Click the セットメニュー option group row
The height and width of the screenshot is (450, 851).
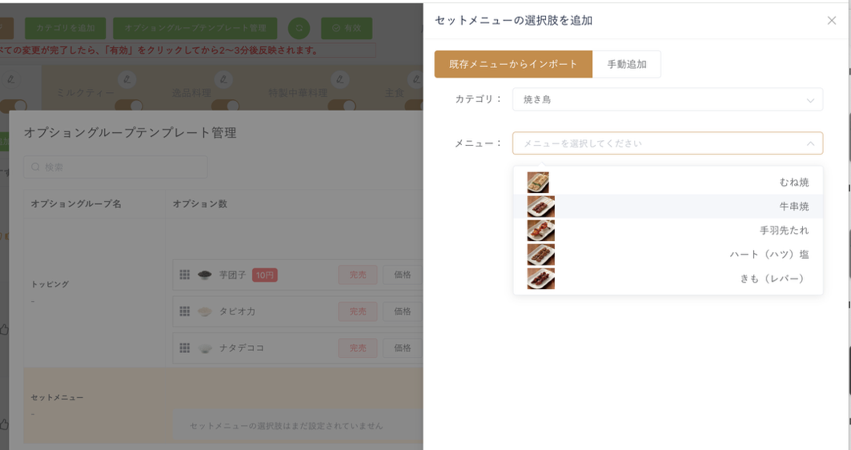click(x=223, y=405)
